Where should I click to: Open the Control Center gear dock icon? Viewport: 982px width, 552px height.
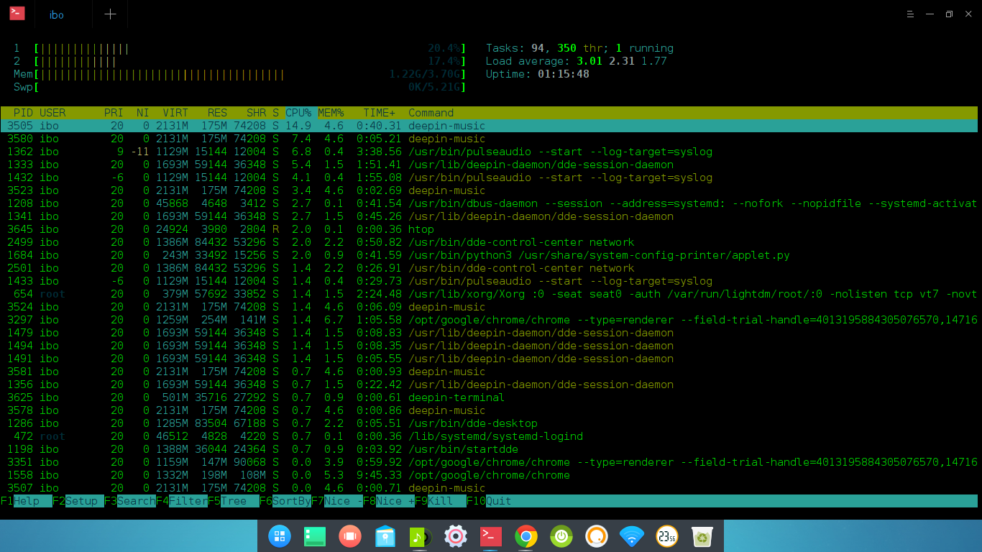coord(456,536)
